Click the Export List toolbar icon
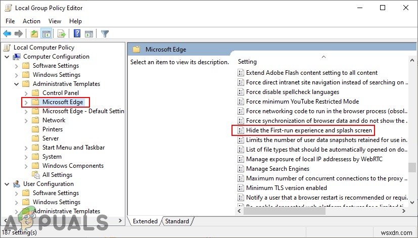Image resolution: width=418 pixels, height=238 pixels. tap(62, 34)
